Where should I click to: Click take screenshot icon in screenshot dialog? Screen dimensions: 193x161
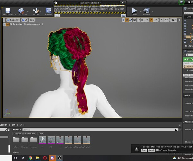pos(123,15)
